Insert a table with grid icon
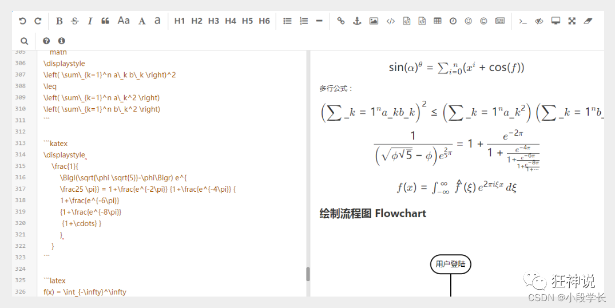Viewport: 615px width, 308px height. tap(437, 21)
